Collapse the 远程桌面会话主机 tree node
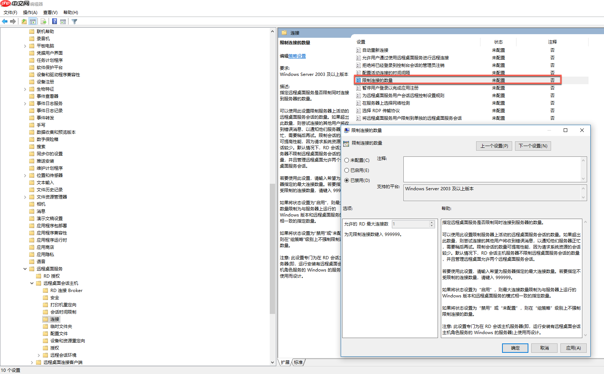Viewport: 604px width, 374px height. (x=32, y=283)
